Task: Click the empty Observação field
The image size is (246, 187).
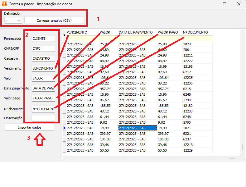Action: [43, 118]
